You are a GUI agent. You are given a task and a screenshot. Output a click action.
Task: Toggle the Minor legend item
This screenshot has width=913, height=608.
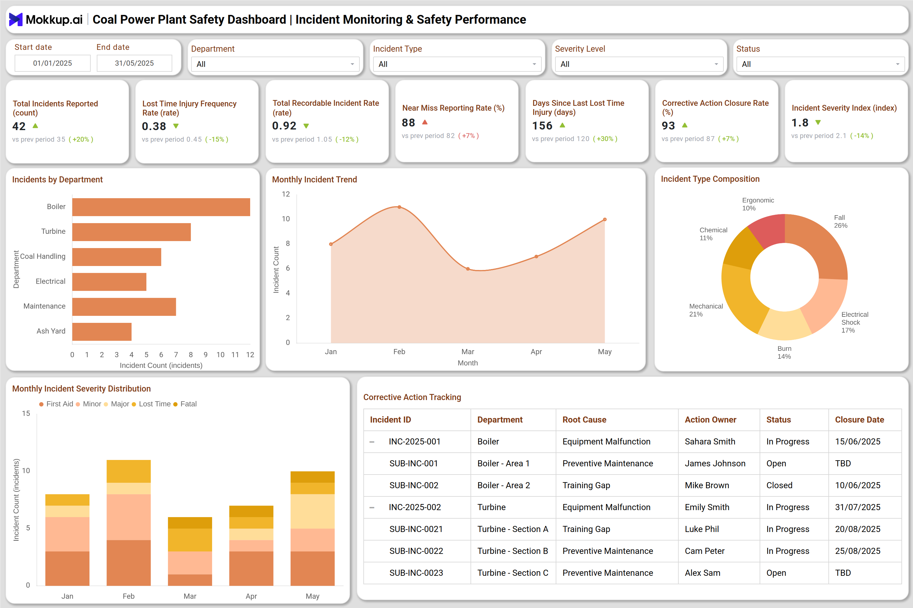89,404
